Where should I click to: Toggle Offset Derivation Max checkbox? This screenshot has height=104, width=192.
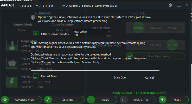[36, 34]
